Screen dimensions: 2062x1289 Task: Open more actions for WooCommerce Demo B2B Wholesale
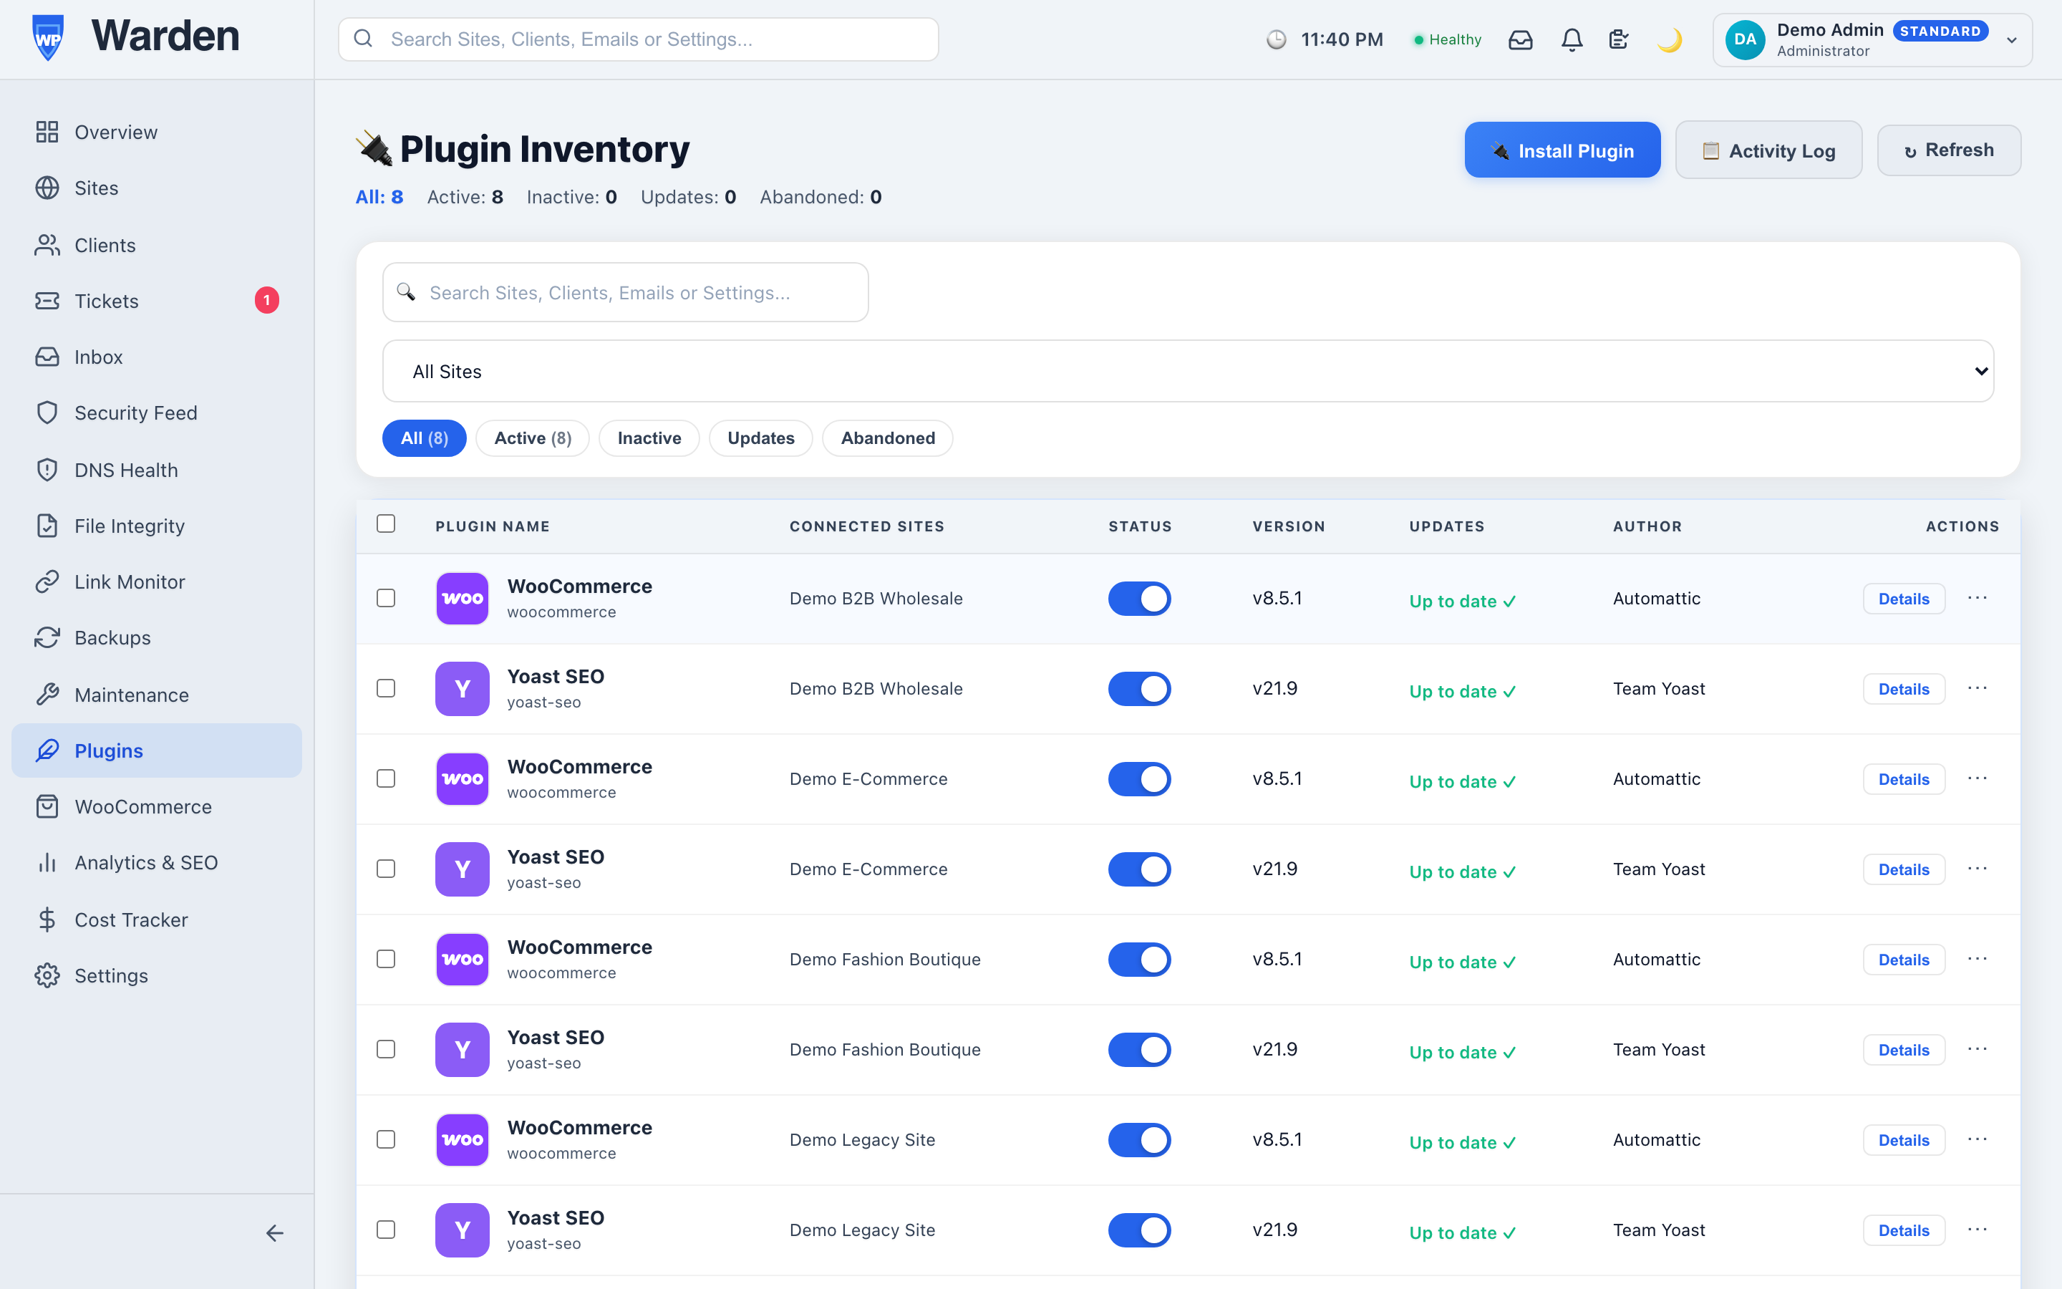point(1978,599)
